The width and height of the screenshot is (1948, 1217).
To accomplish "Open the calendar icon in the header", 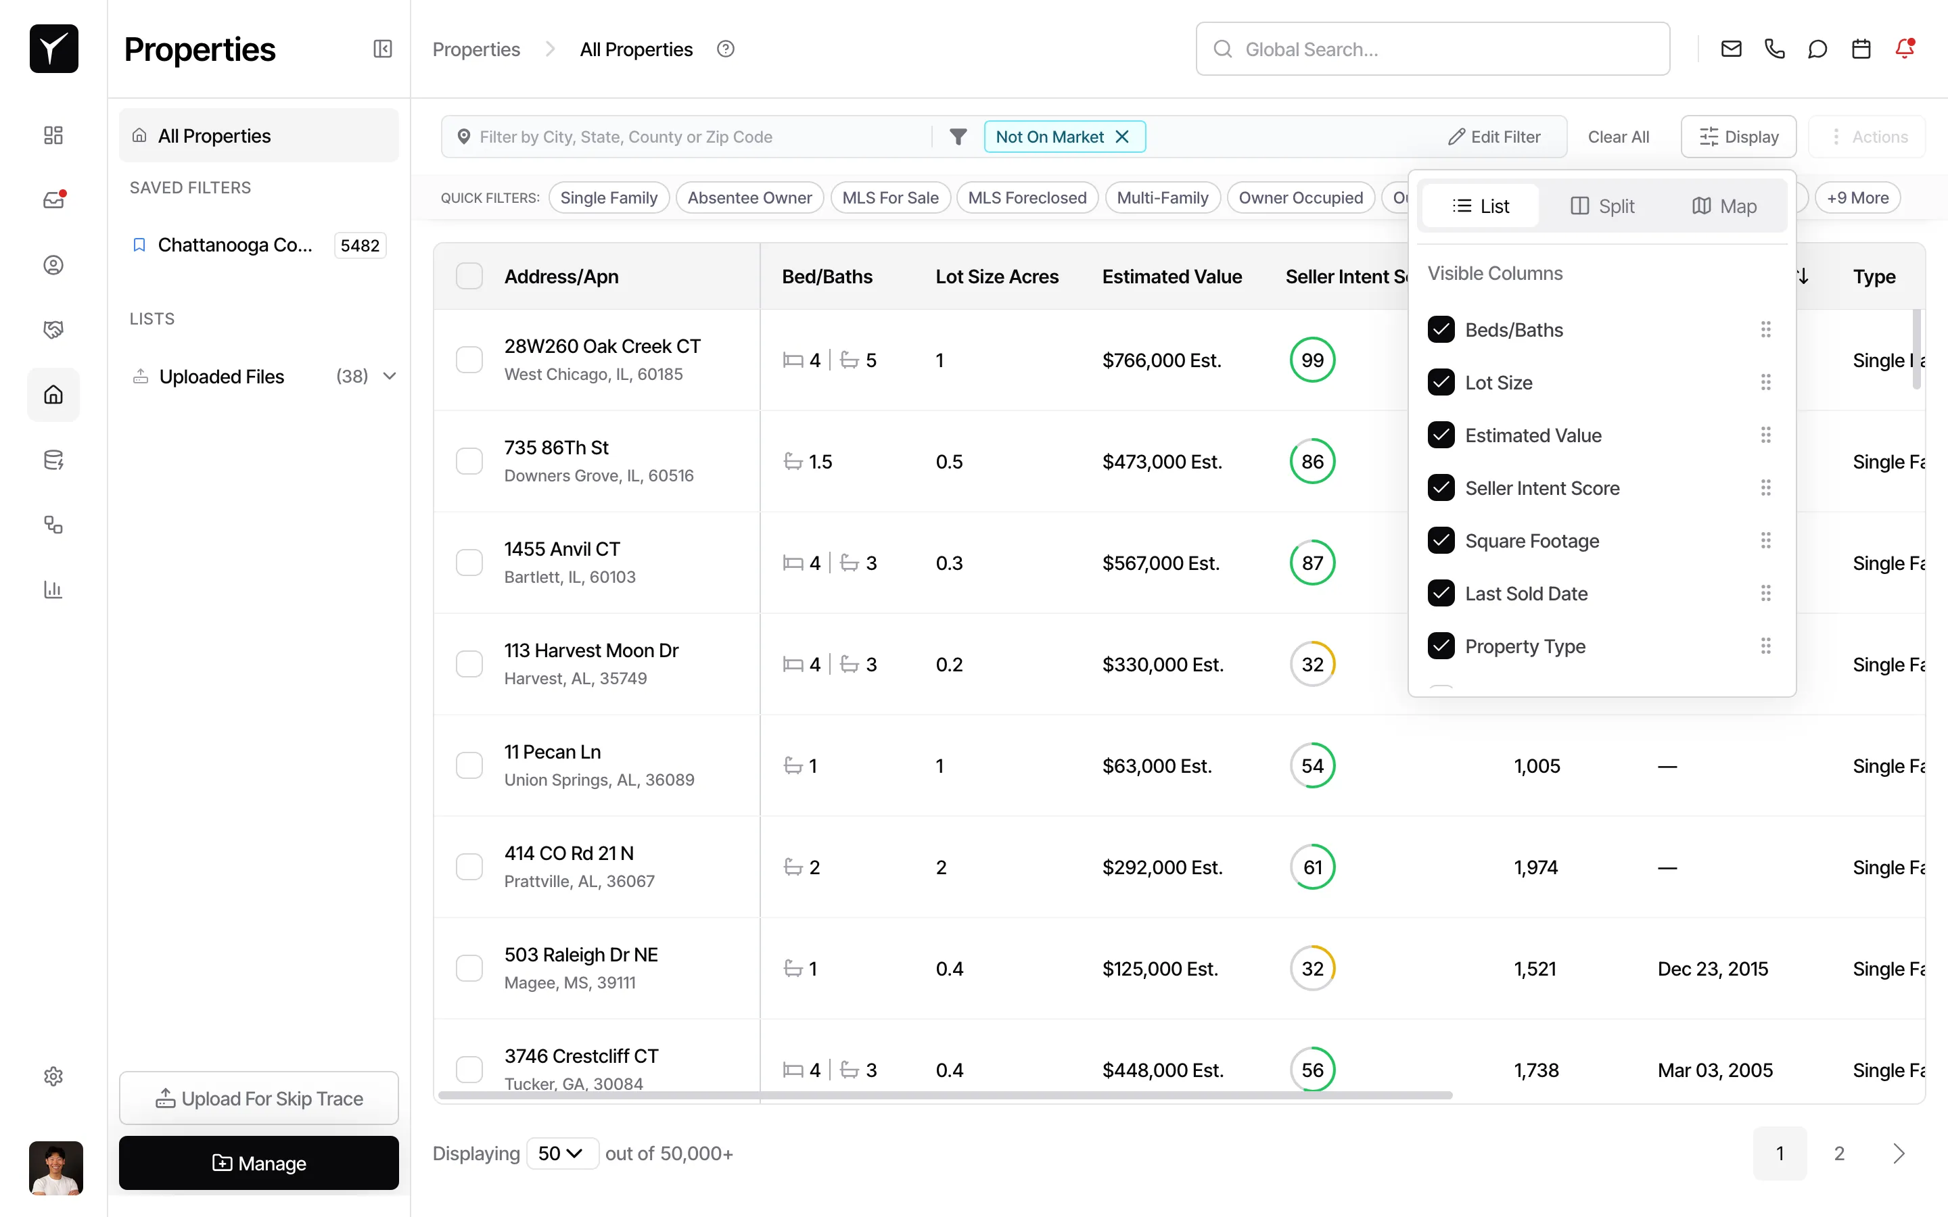I will [1861, 48].
